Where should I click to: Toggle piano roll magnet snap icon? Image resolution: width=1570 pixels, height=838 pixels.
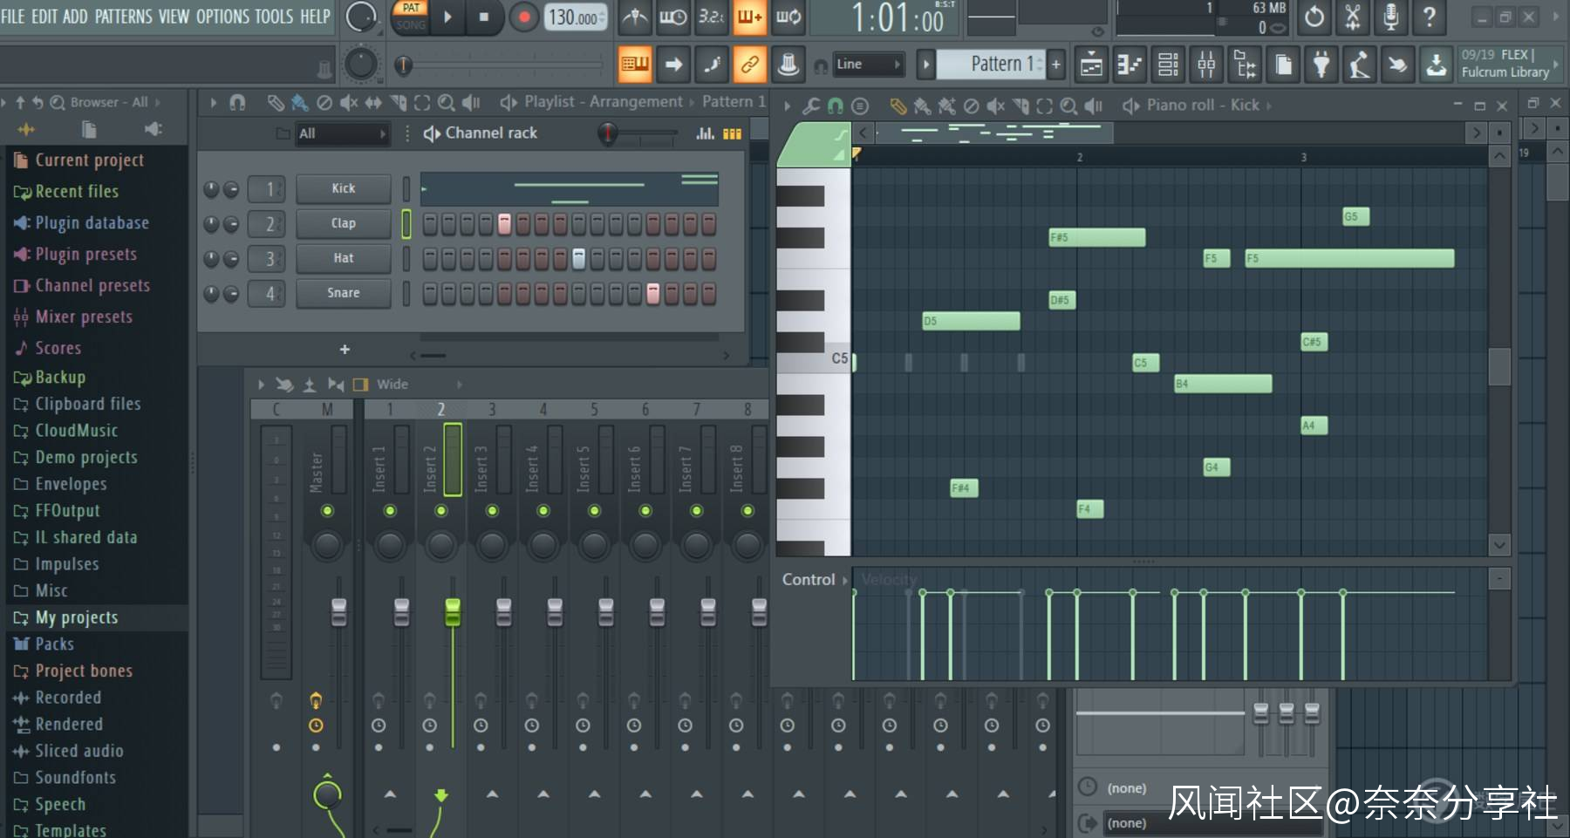[835, 106]
